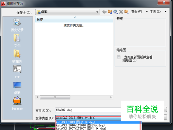Open the Favorites (收藏夹) folder shortcut
This screenshot has width=173, height=130.
click(x=17, y=56)
